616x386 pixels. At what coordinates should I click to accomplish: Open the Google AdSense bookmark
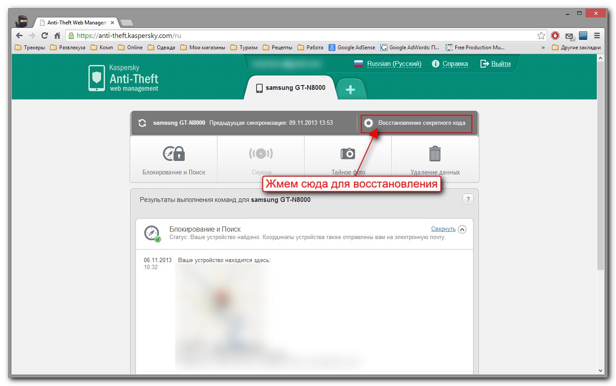pos(352,48)
